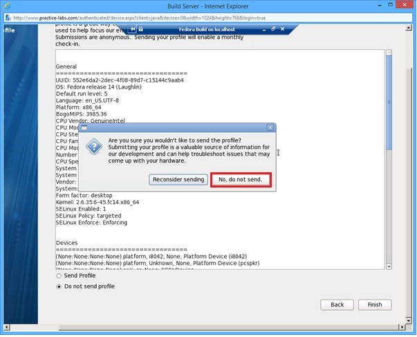Click the lock icon on the Fedora connection bar
The height and width of the screenshot is (337, 417).
[x=141, y=30]
